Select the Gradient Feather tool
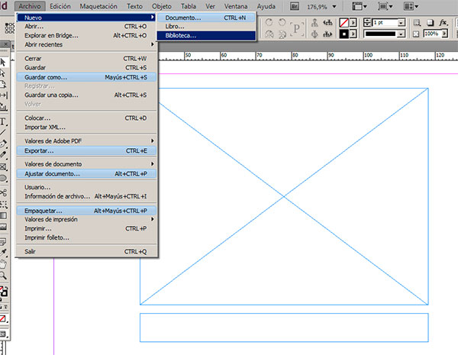 click(3, 227)
